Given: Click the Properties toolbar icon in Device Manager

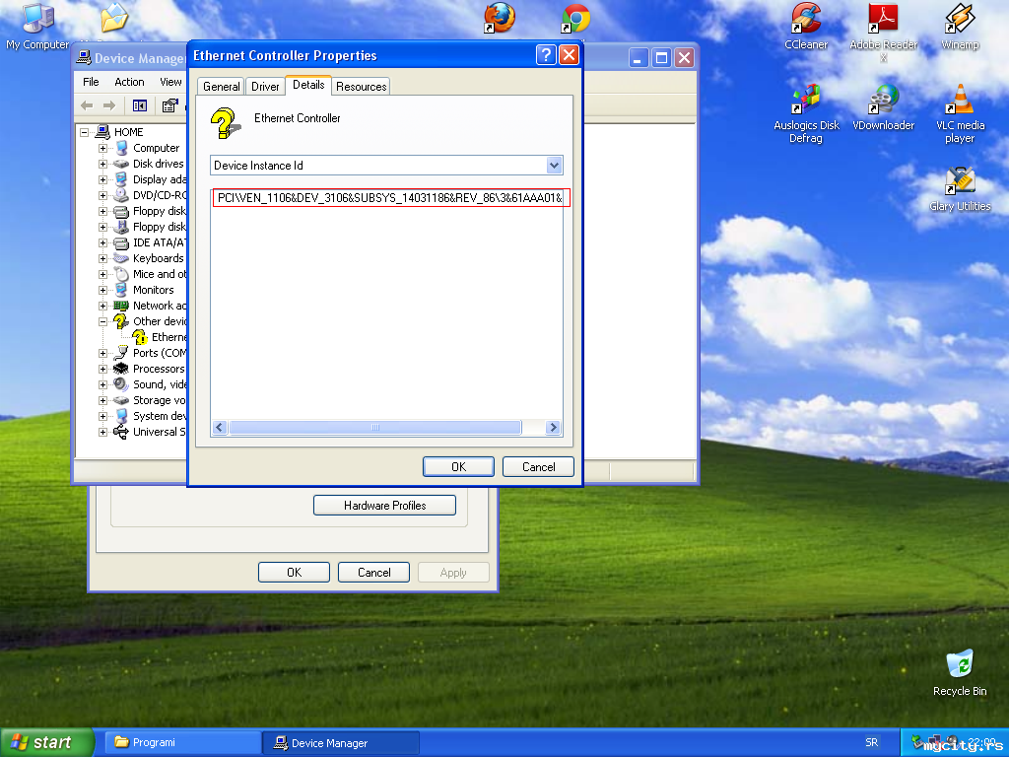Looking at the screenshot, I should pyautogui.click(x=169, y=105).
